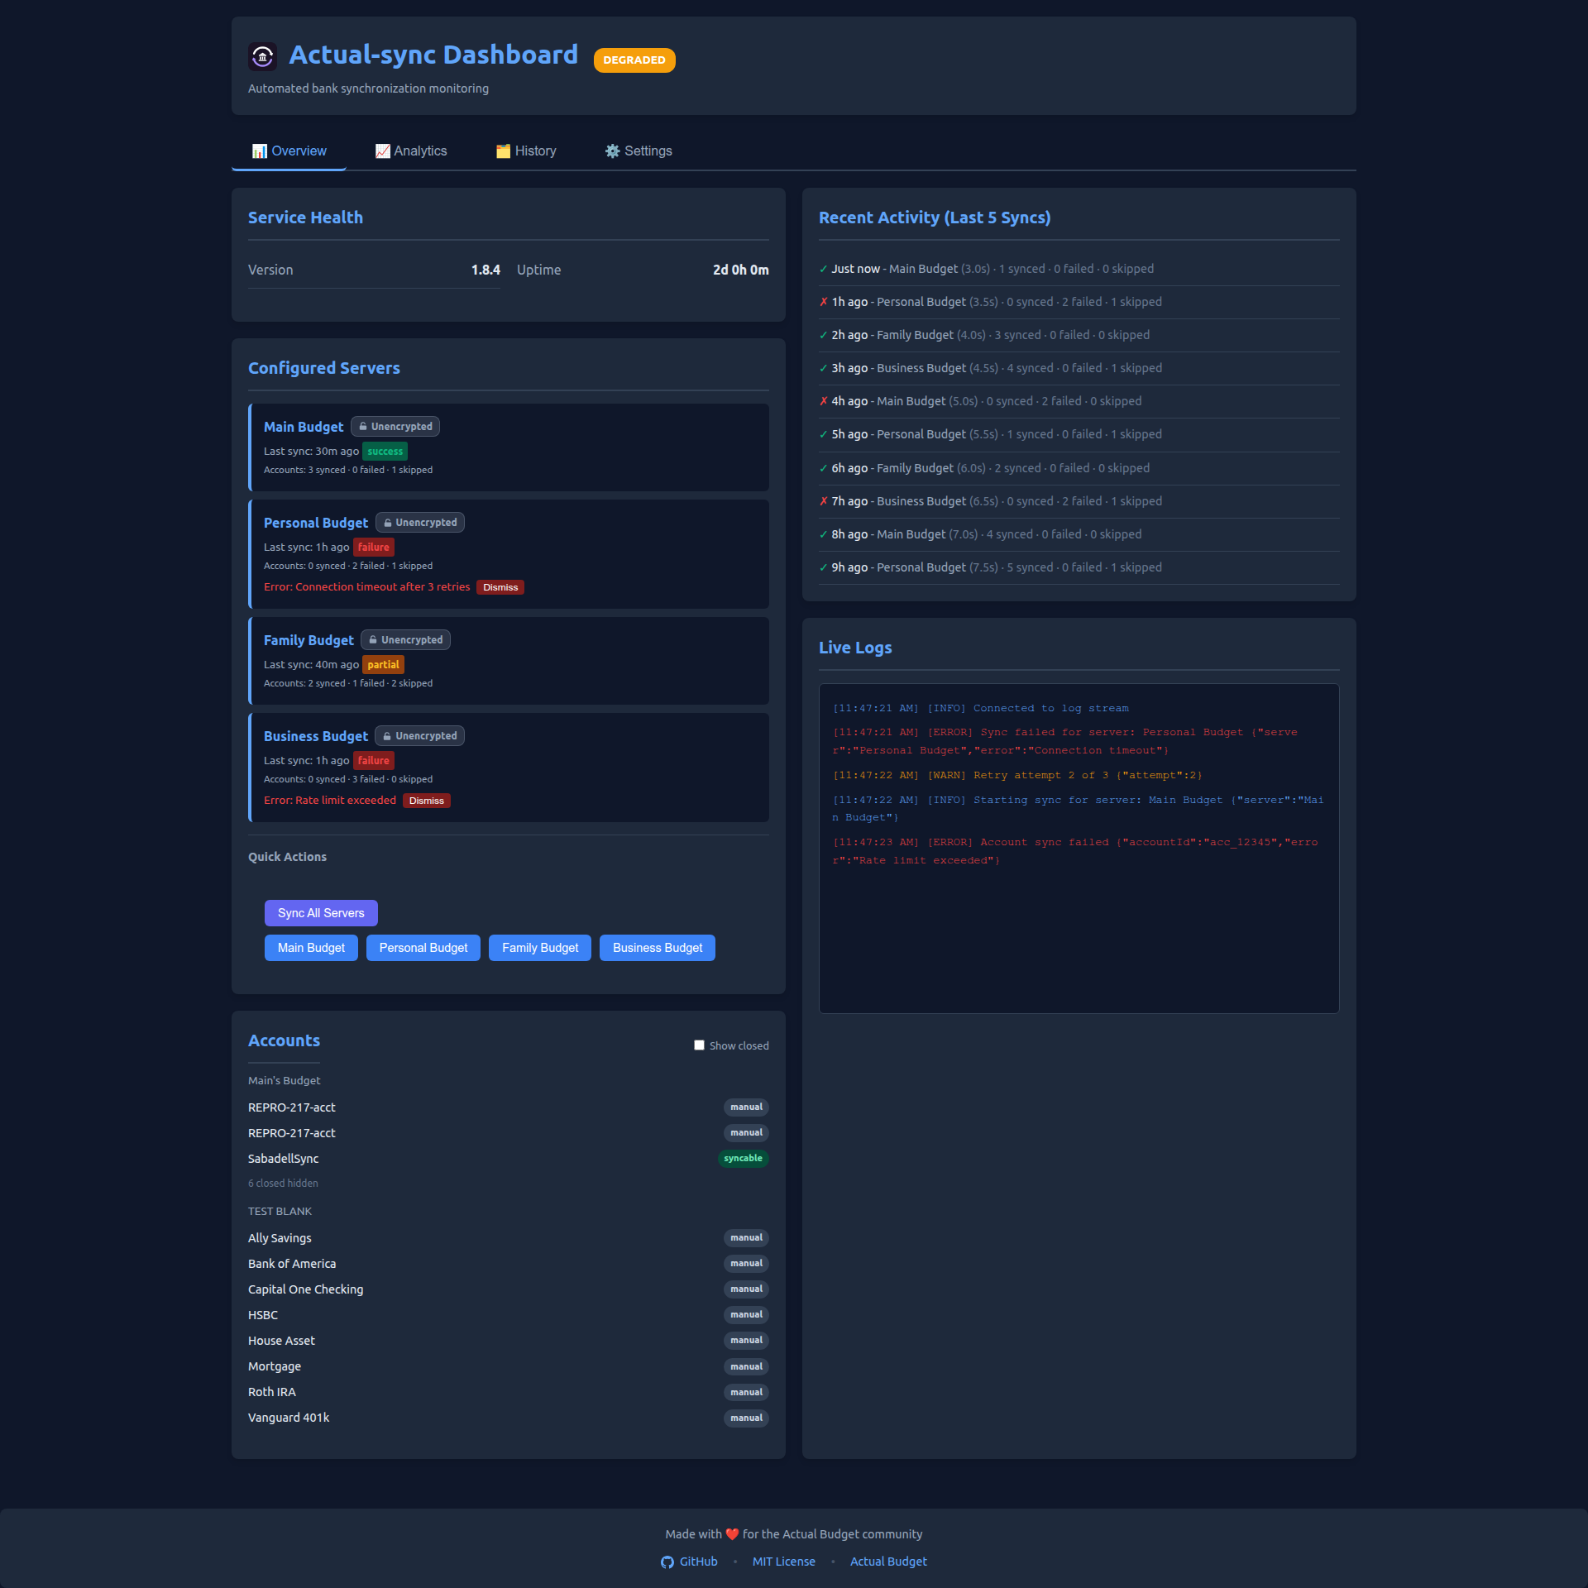Click the GitHub icon in the footer

click(x=667, y=1562)
